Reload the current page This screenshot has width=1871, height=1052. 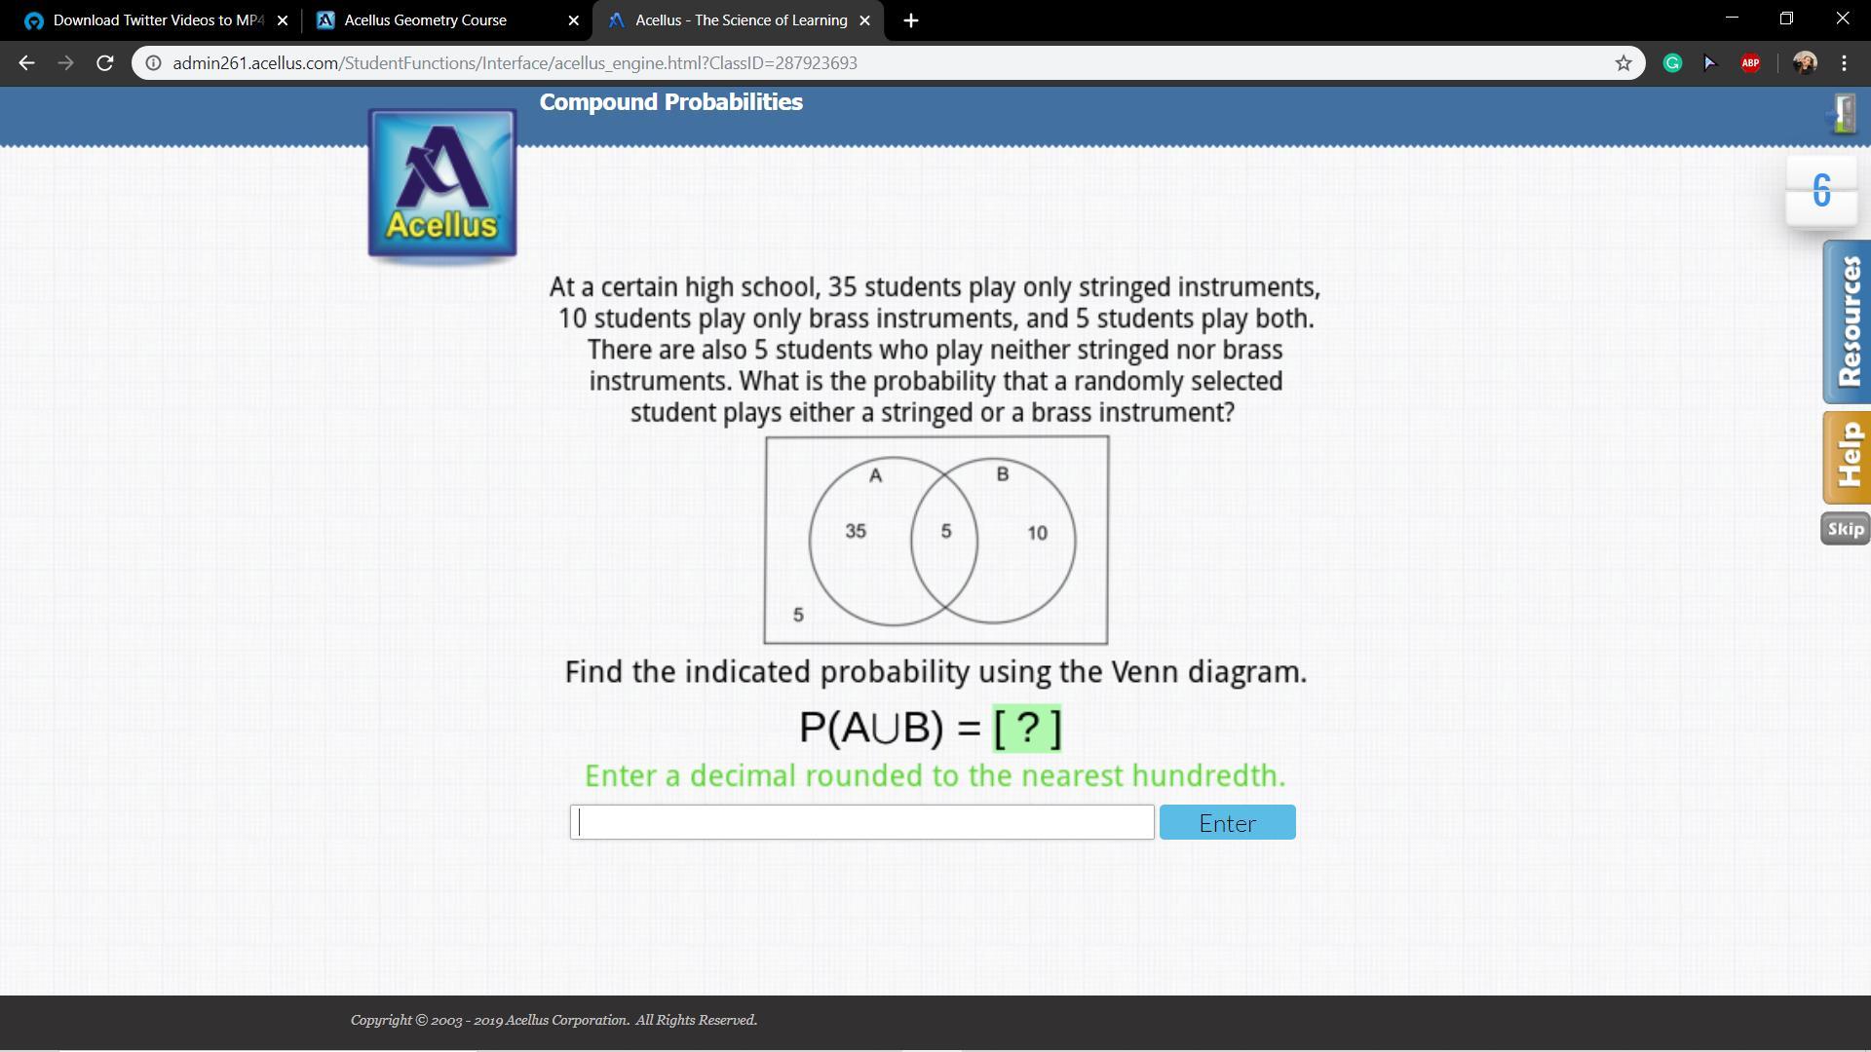(105, 63)
